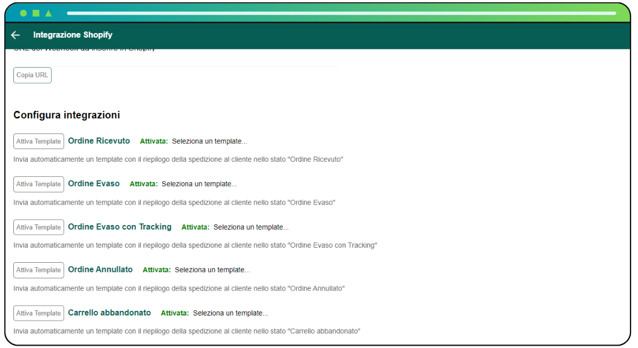The height and width of the screenshot is (348, 638).
Task: Click the green circle in top bar
Action: (24, 13)
